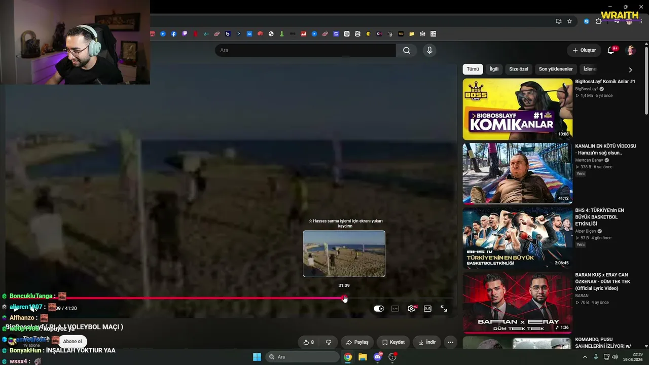Open video settings gear icon
The width and height of the screenshot is (649, 365).
click(x=411, y=308)
